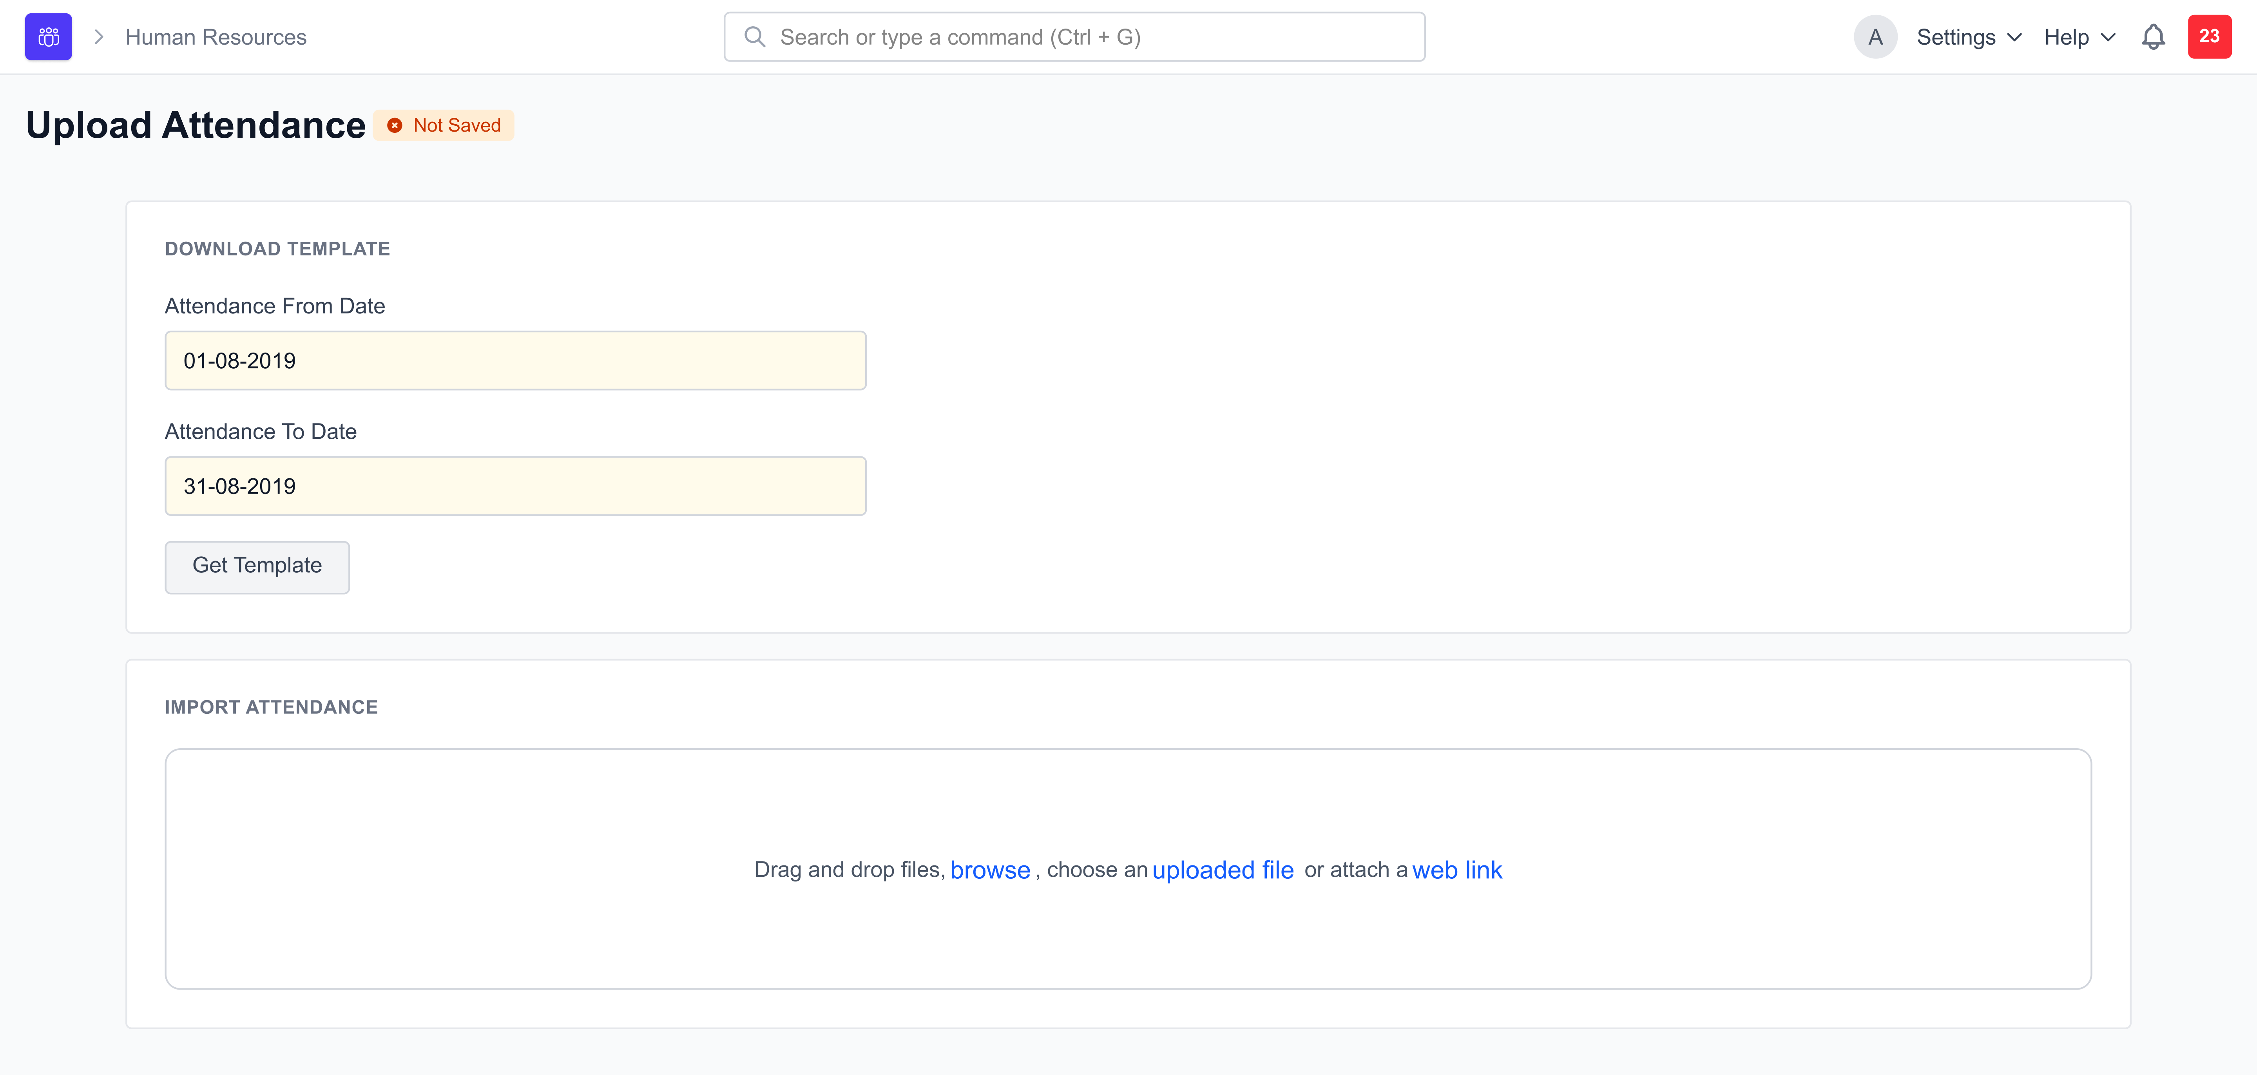Open the Attendance From Date picker
Screen dimensions: 2257x1075
tap(515, 359)
